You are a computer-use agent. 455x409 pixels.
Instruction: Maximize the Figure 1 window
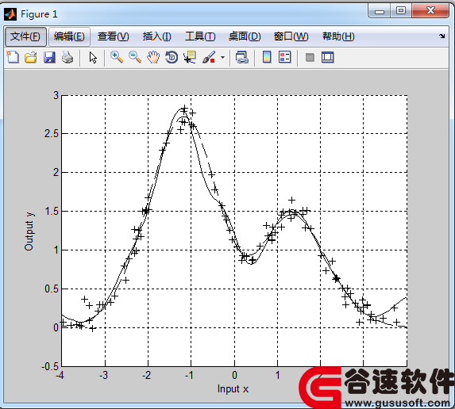coord(401,11)
